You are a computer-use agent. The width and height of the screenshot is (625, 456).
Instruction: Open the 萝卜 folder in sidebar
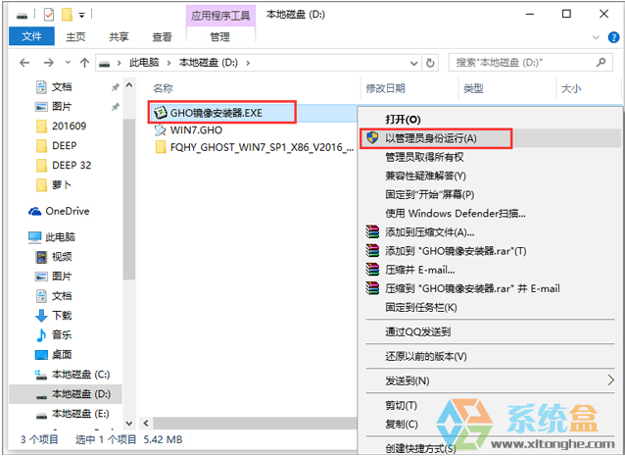click(x=62, y=184)
